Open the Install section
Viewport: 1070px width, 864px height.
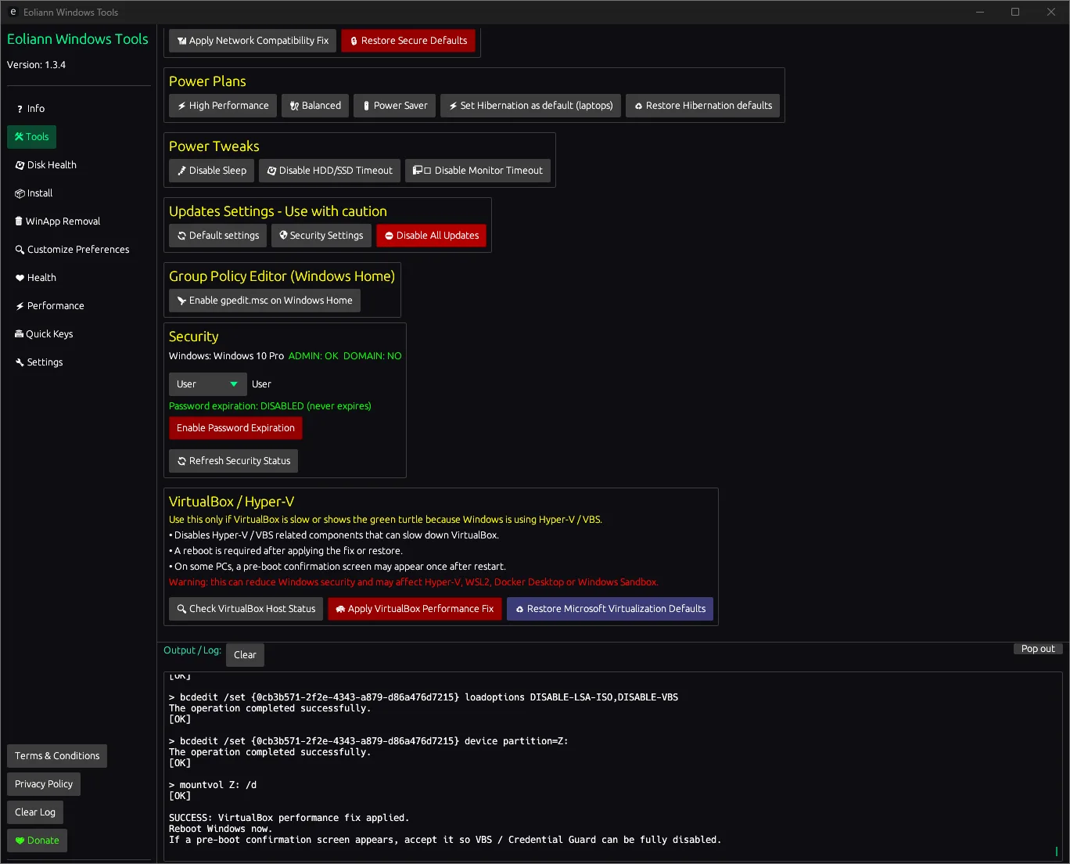38,193
